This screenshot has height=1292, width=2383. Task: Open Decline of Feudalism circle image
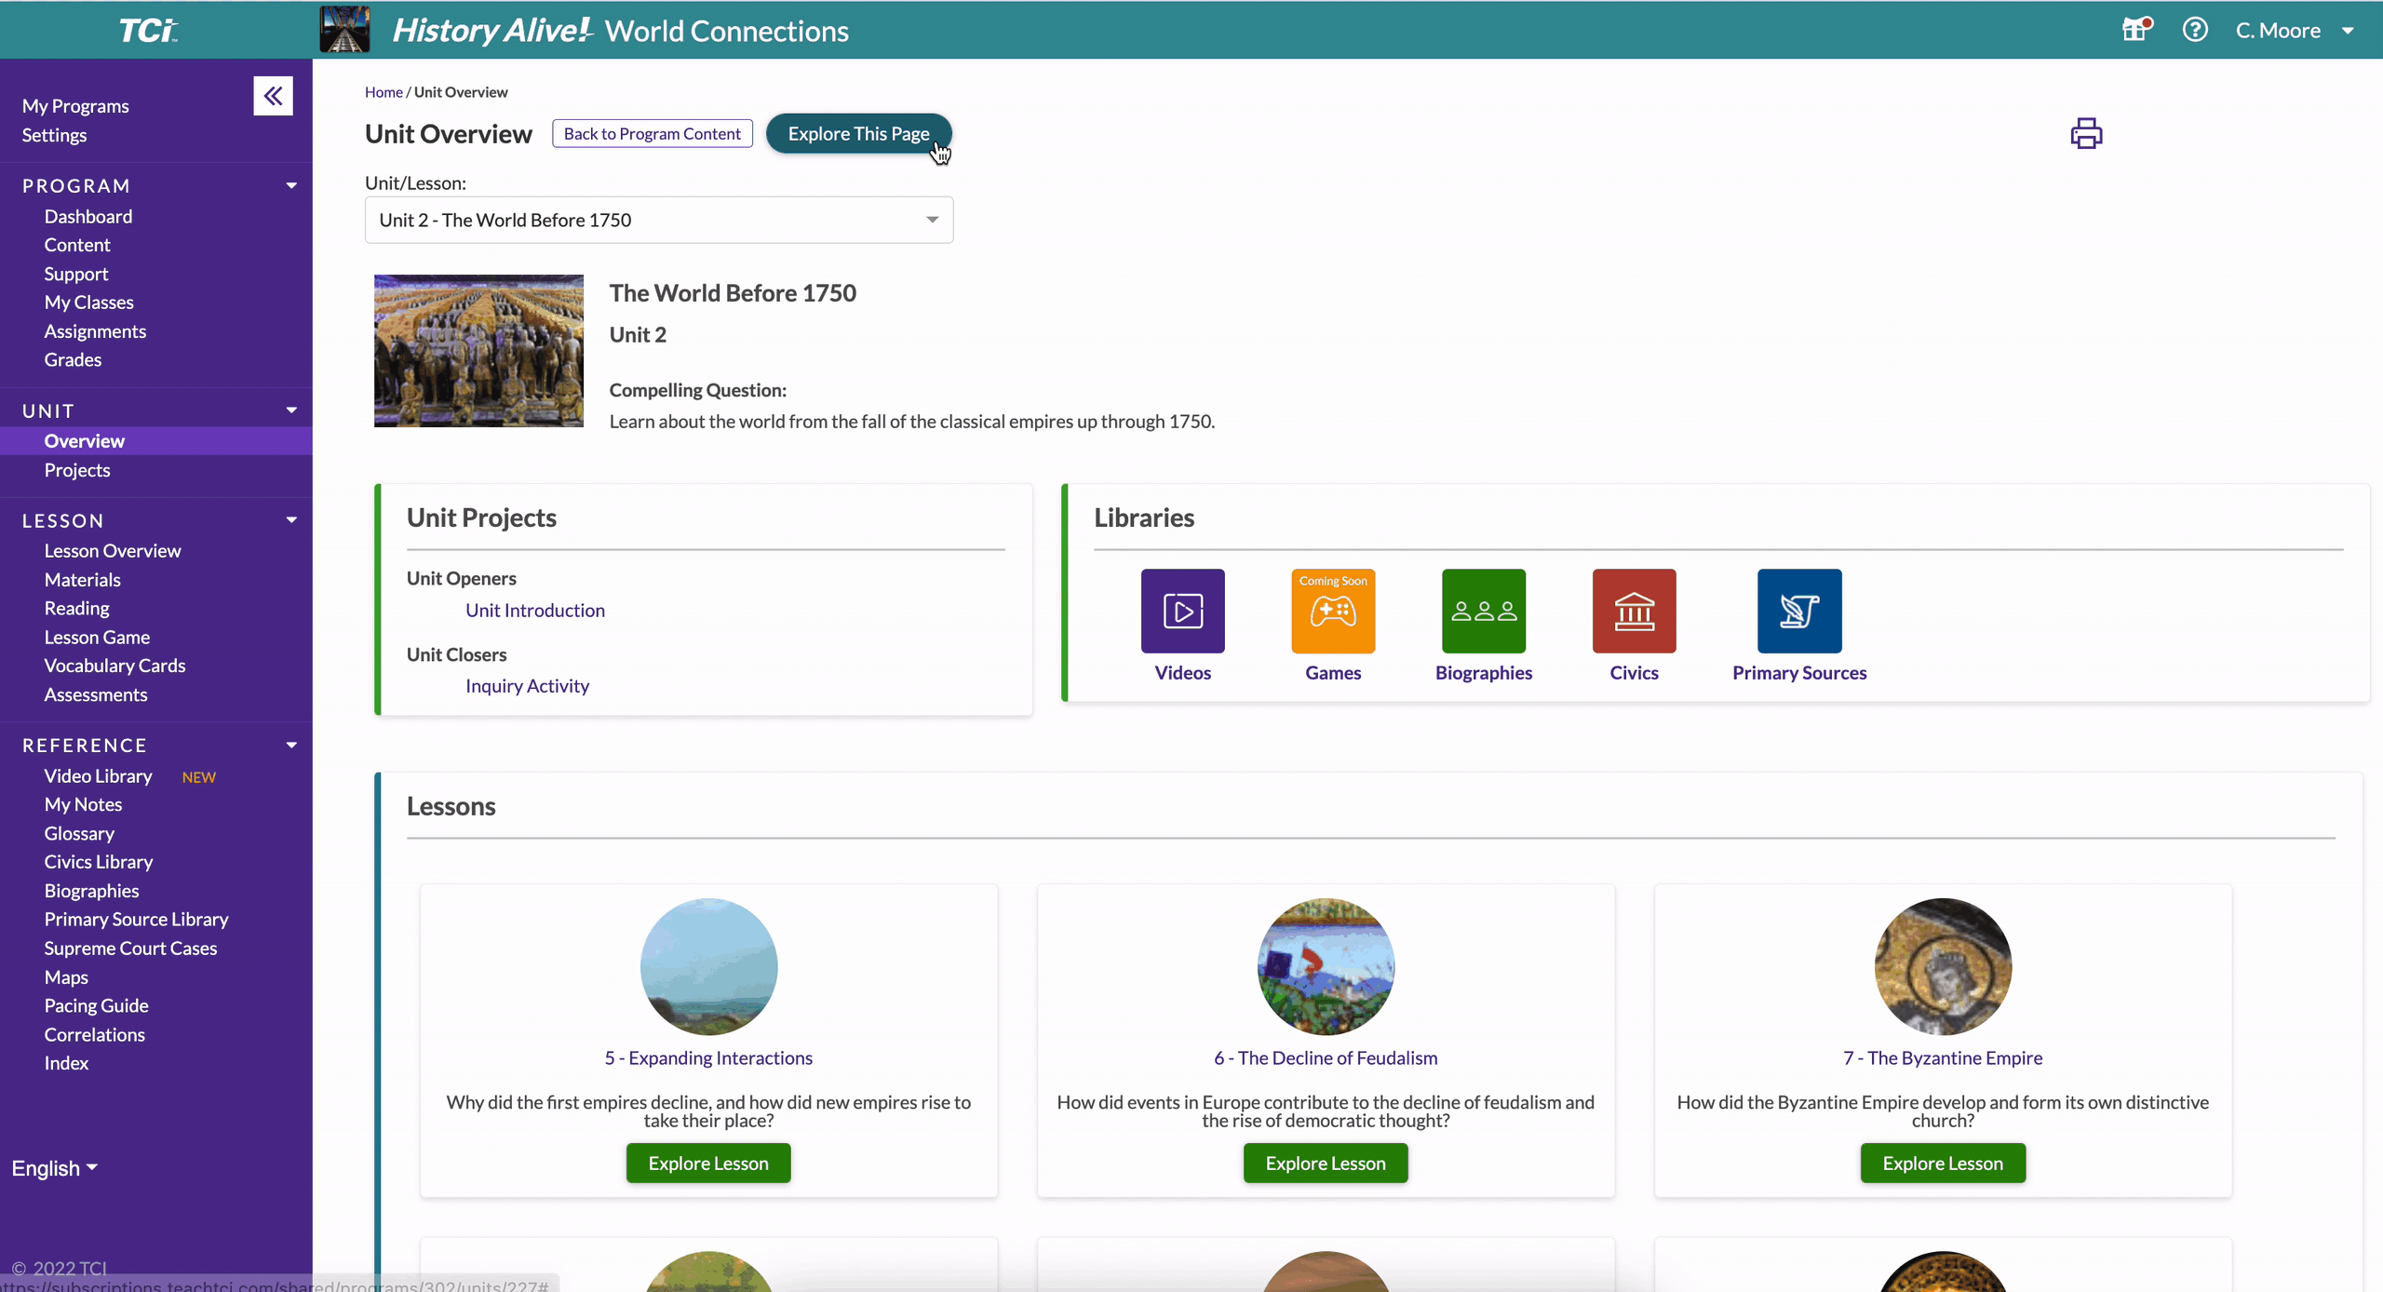[x=1326, y=966]
